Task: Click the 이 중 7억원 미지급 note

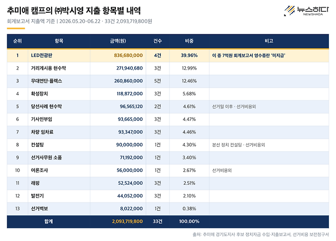Action: (x=249, y=55)
